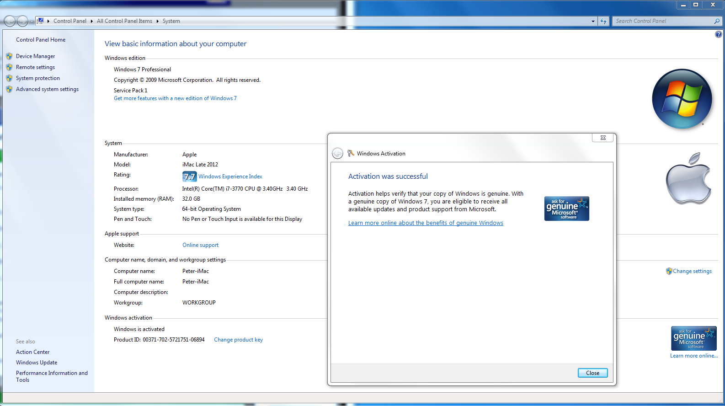Screen dimensions: 725x406
Task: Click the 'Peter-iMac' Computer name value
Action: tap(196, 271)
